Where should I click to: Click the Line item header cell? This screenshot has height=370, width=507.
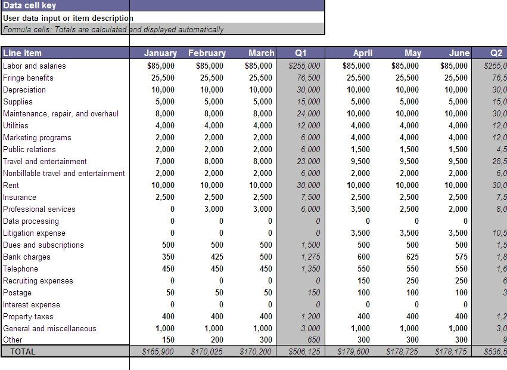22,53
